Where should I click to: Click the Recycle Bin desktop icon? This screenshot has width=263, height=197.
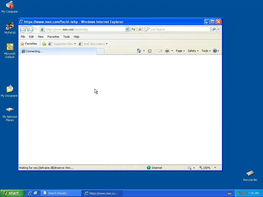click(250, 175)
